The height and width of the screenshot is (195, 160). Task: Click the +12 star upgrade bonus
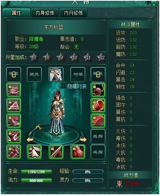click(x=101, y=57)
